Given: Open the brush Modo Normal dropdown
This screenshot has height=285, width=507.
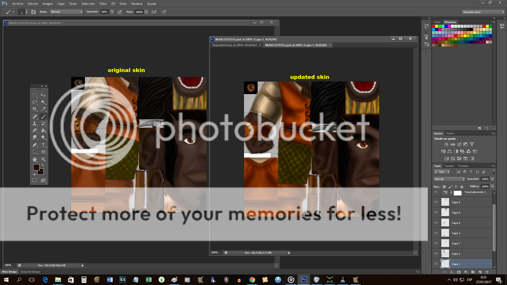Looking at the screenshot, I should pos(66,12).
